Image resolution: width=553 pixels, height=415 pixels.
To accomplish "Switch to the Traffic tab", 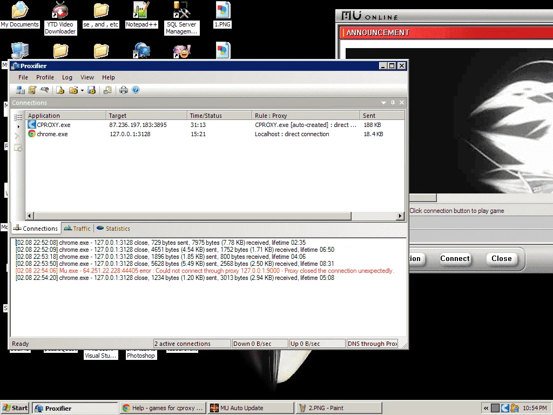I will click(77, 229).
